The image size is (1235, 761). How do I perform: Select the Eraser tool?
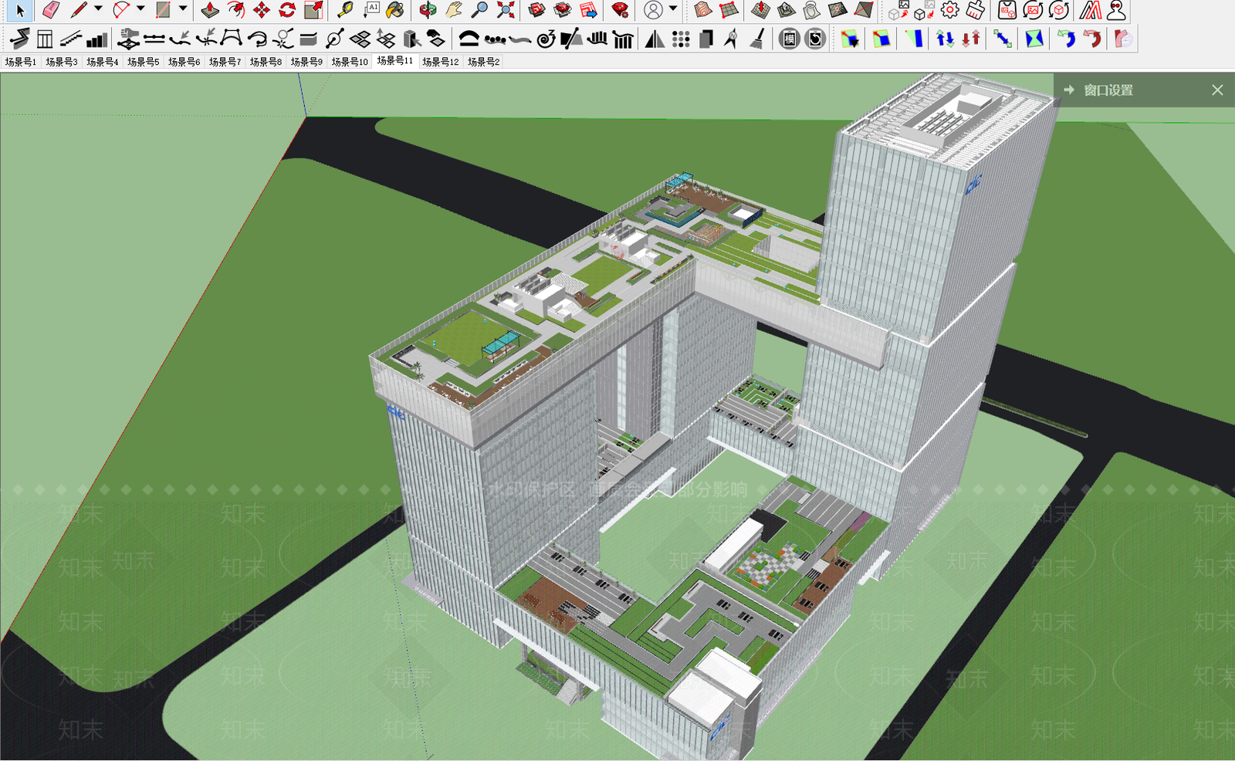pyautogui.click(x=51, y=10)
